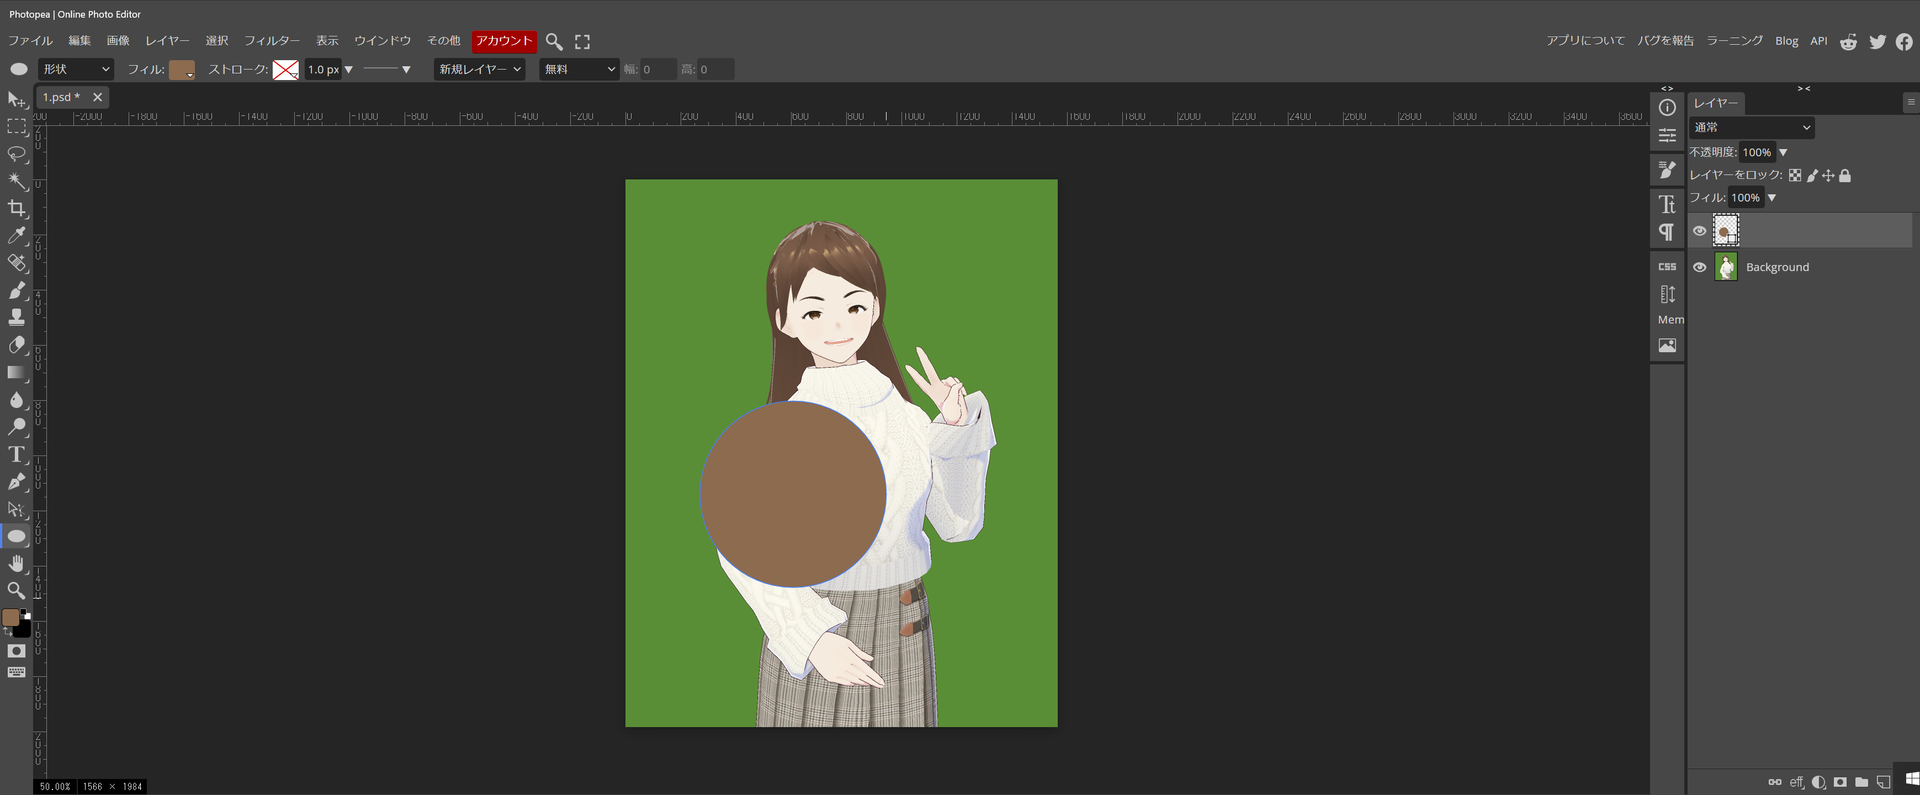Viewport: 1920px width, 795px height.
Task: Open the フィルター menu
Action: [x=271, y=41]
